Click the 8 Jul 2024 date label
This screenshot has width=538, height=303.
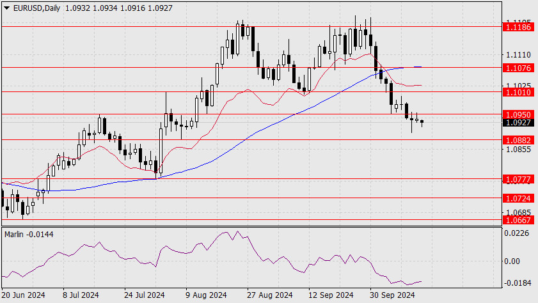(x=81, y=295)
